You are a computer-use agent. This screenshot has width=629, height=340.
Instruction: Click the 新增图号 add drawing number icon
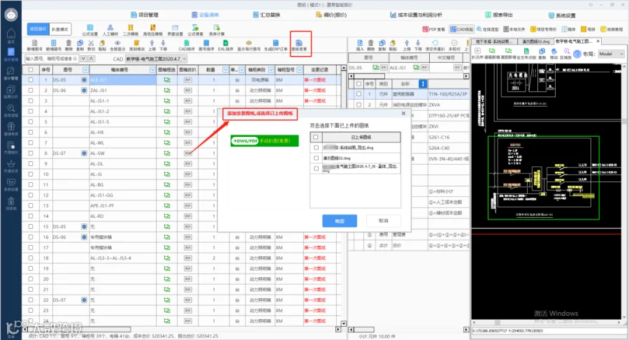coord(34,45)
